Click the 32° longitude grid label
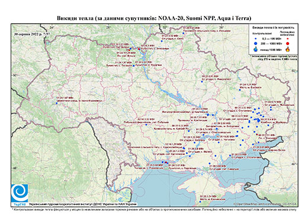This screenshot has height=218, width=308. click(165, 27)
